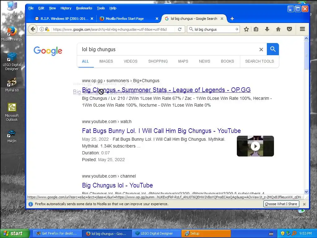
Task: Click the 9:53 PM taskbar clock
Action: coord(306,234)
